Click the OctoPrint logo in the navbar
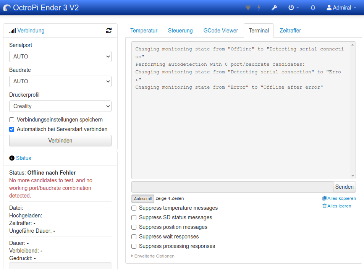Image resolution: width=364 pixels, height=269 pixels. [x=7, y=8]
